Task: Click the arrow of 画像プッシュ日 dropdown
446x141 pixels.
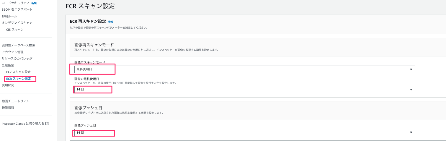Action: point(411,133)
